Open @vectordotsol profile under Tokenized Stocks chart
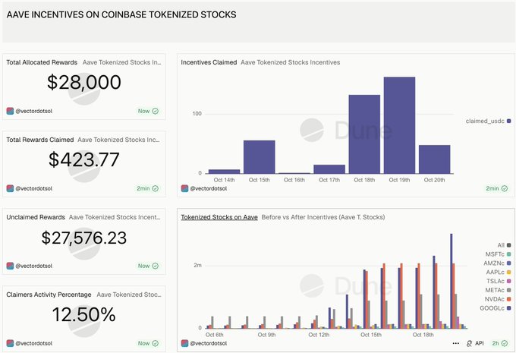 click(209, 343)
